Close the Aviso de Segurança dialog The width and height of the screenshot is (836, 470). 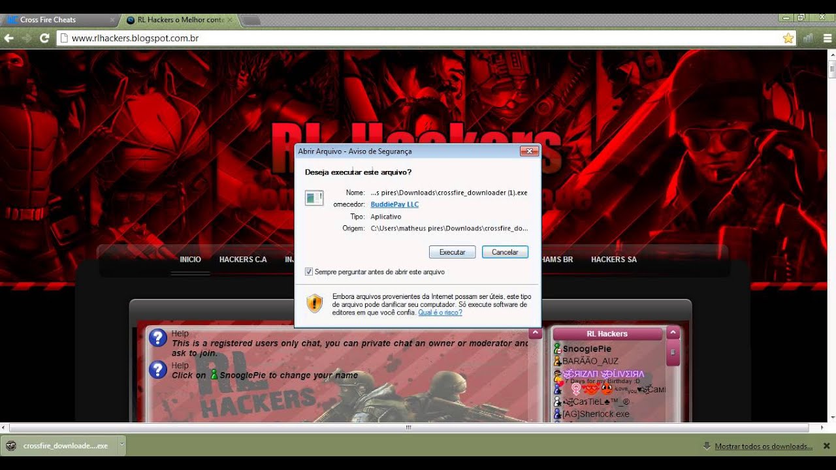coord(529,151)
